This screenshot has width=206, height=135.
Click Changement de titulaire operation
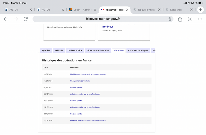(x=80, y=81)
